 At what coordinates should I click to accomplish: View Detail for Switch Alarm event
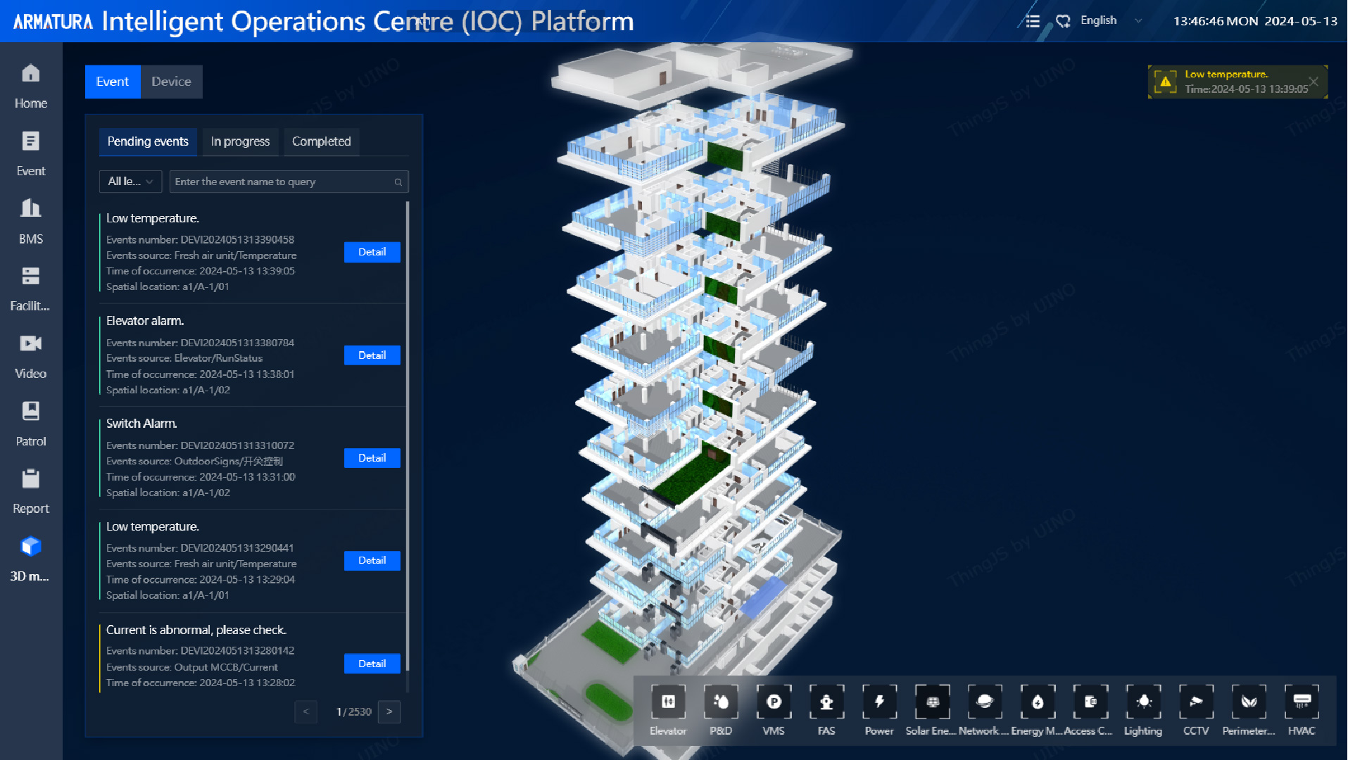pyautogui.click(x=372, y=458)
